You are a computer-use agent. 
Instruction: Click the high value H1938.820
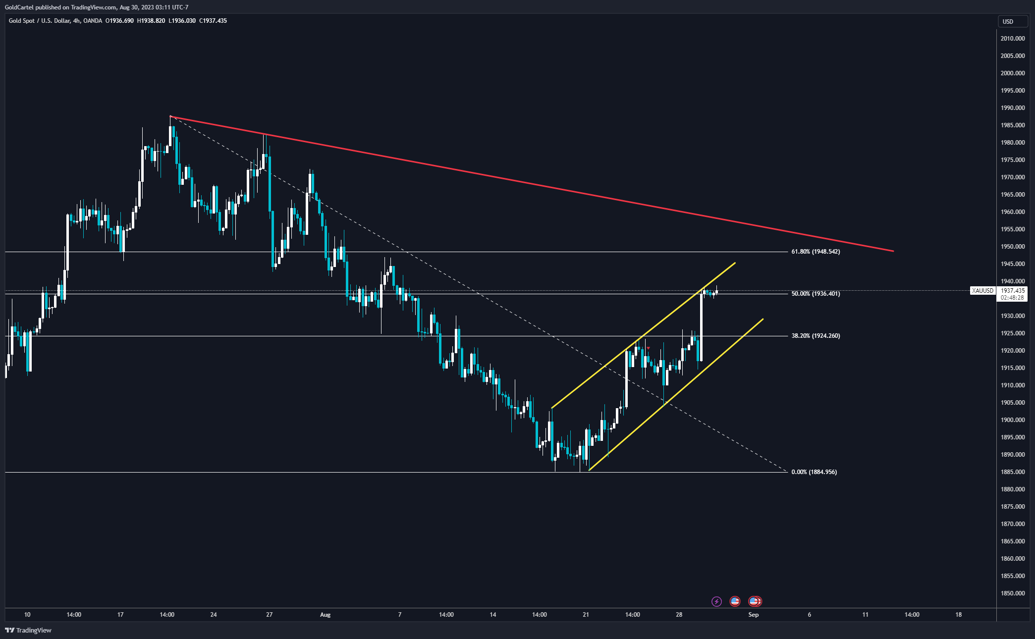tap(151, 21)
